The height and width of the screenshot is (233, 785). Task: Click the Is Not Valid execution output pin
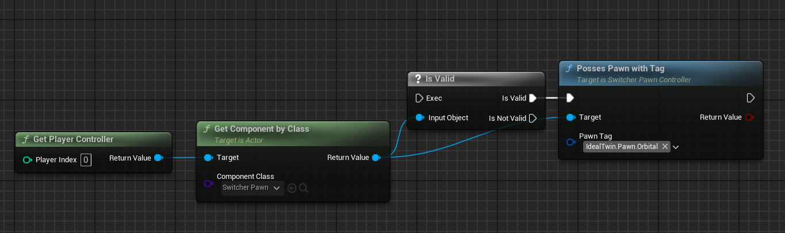[533, 119]
